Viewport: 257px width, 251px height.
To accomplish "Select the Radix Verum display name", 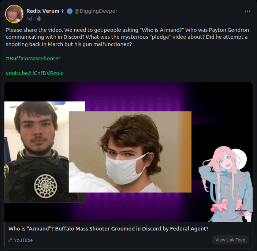I will pyautogui.click(x=43, y=11).
